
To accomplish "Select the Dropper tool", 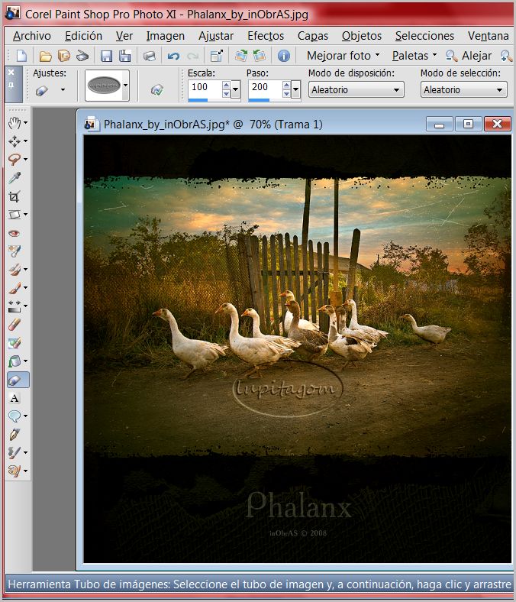I will pyautogui.click(x=15, y=178).
